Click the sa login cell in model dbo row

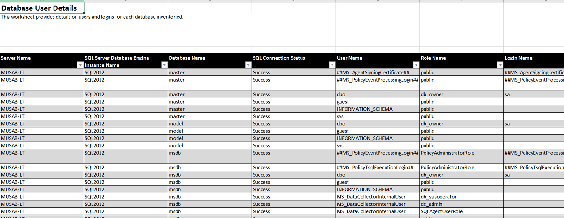[x=534, y=124]
